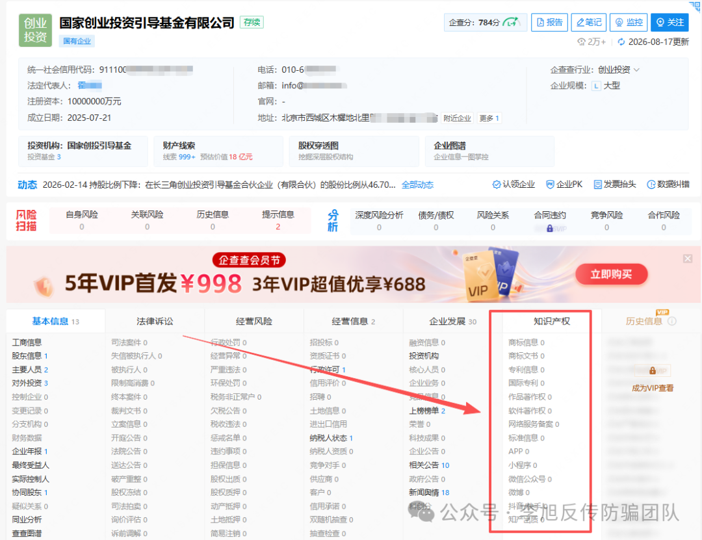The height and width of the screenshot is (540, 702).
Task: Click the locked 合同违约 item
Action: coord(550,221)
